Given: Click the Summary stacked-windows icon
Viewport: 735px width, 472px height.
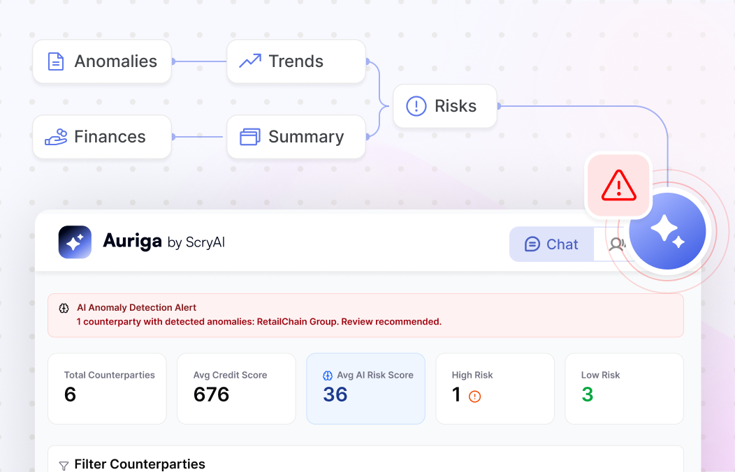Looking at the screenshot, I should 250,137.
